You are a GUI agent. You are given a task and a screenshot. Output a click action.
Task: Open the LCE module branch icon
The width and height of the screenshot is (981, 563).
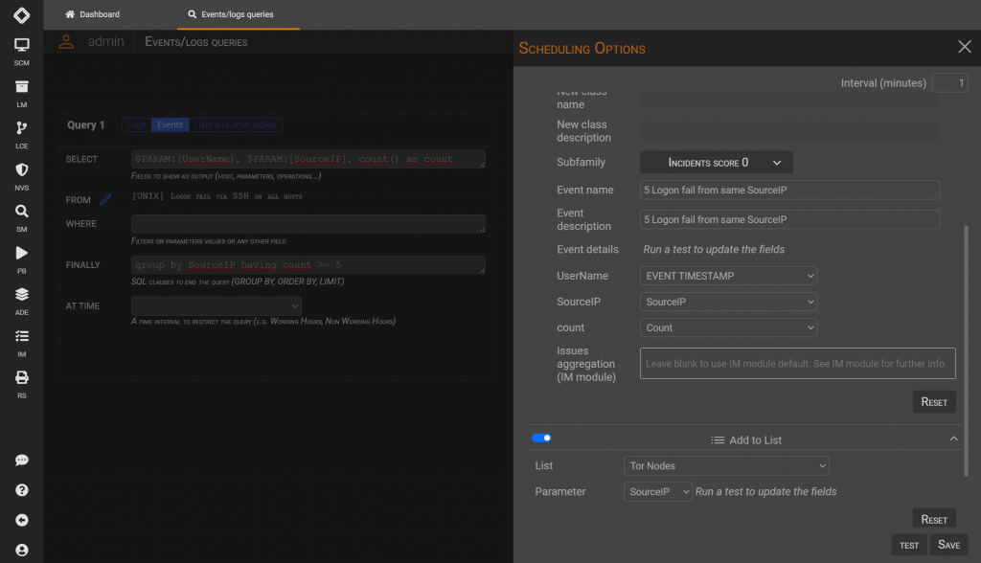coord(21,134)
